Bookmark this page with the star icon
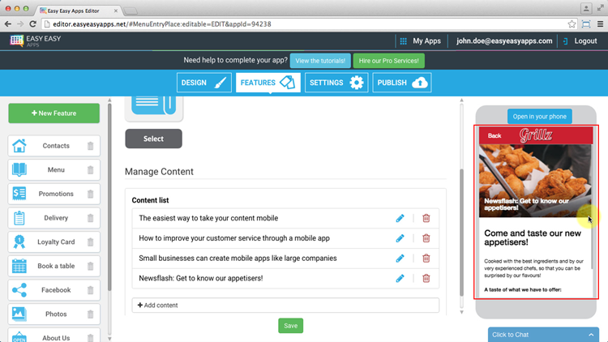 pos(572,24)
